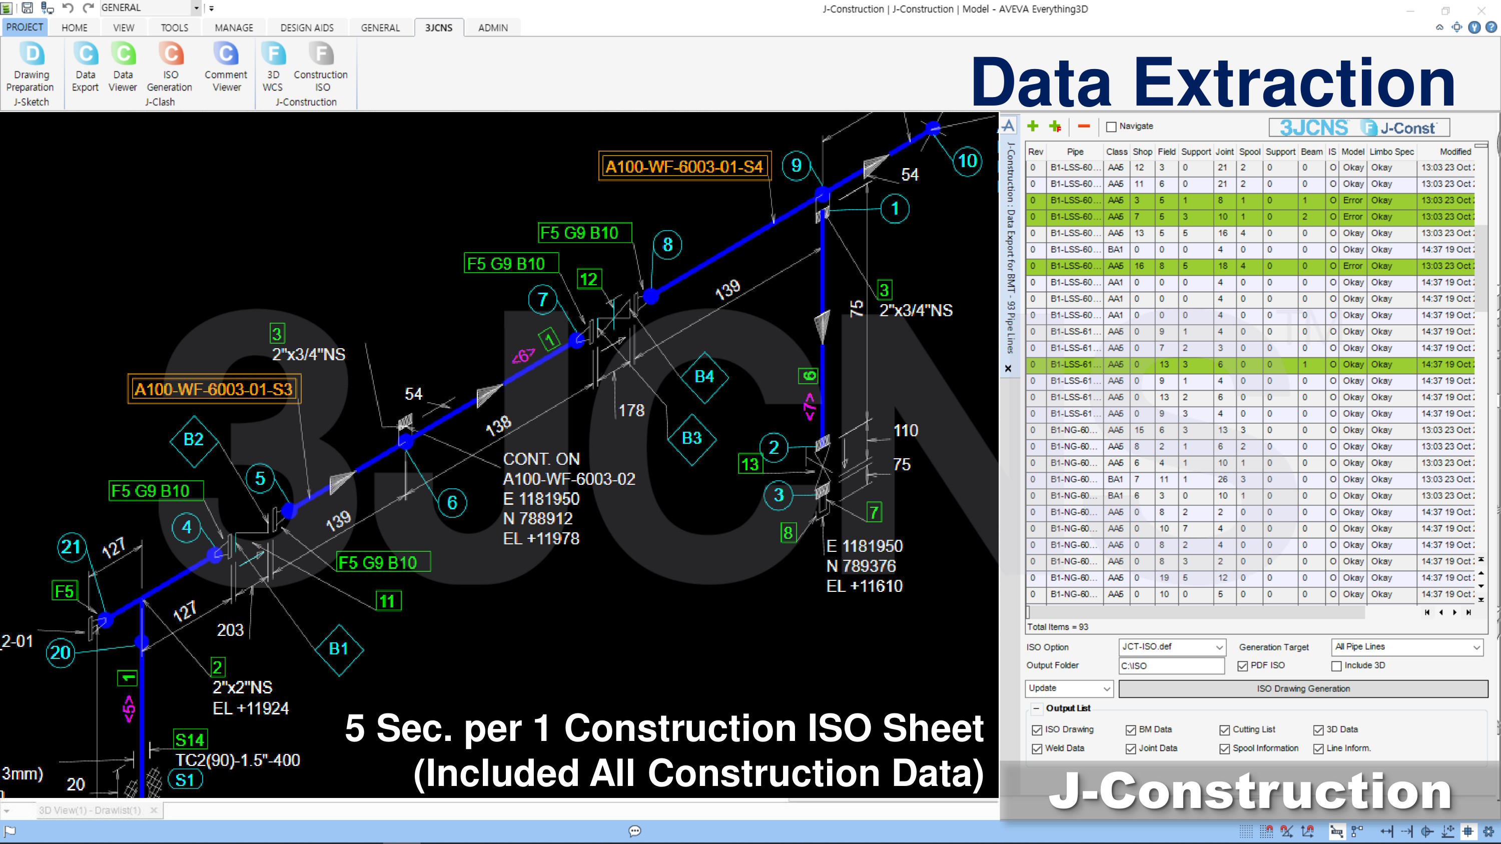The width and height of the screenshot is (1501, 844).
Task: Expand the customize quick access toolbar arrow
Action: (212, 8)
